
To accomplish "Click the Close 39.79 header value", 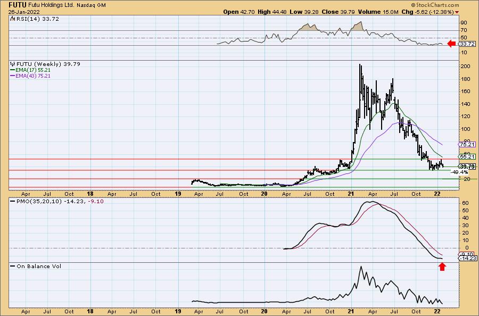I will 338,12.
